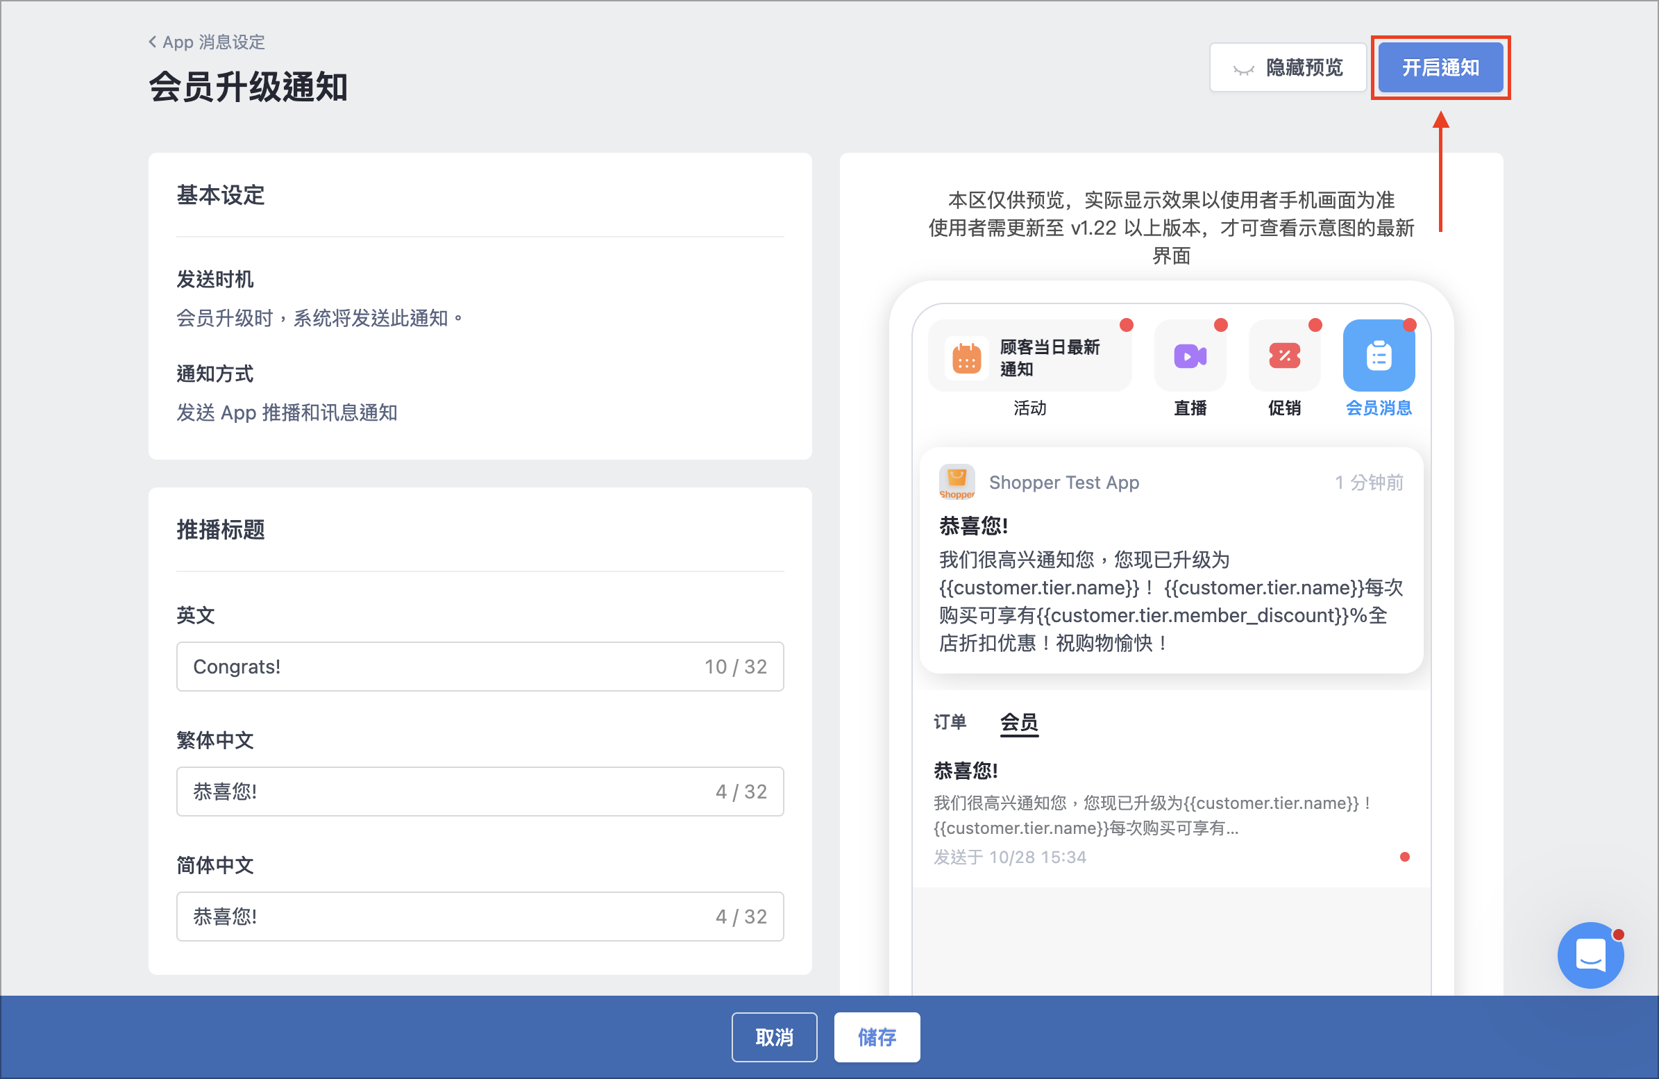This screenshot has width=1659, height=1079.
Task: Click the 取消 button
Action: pos(774,1037)
